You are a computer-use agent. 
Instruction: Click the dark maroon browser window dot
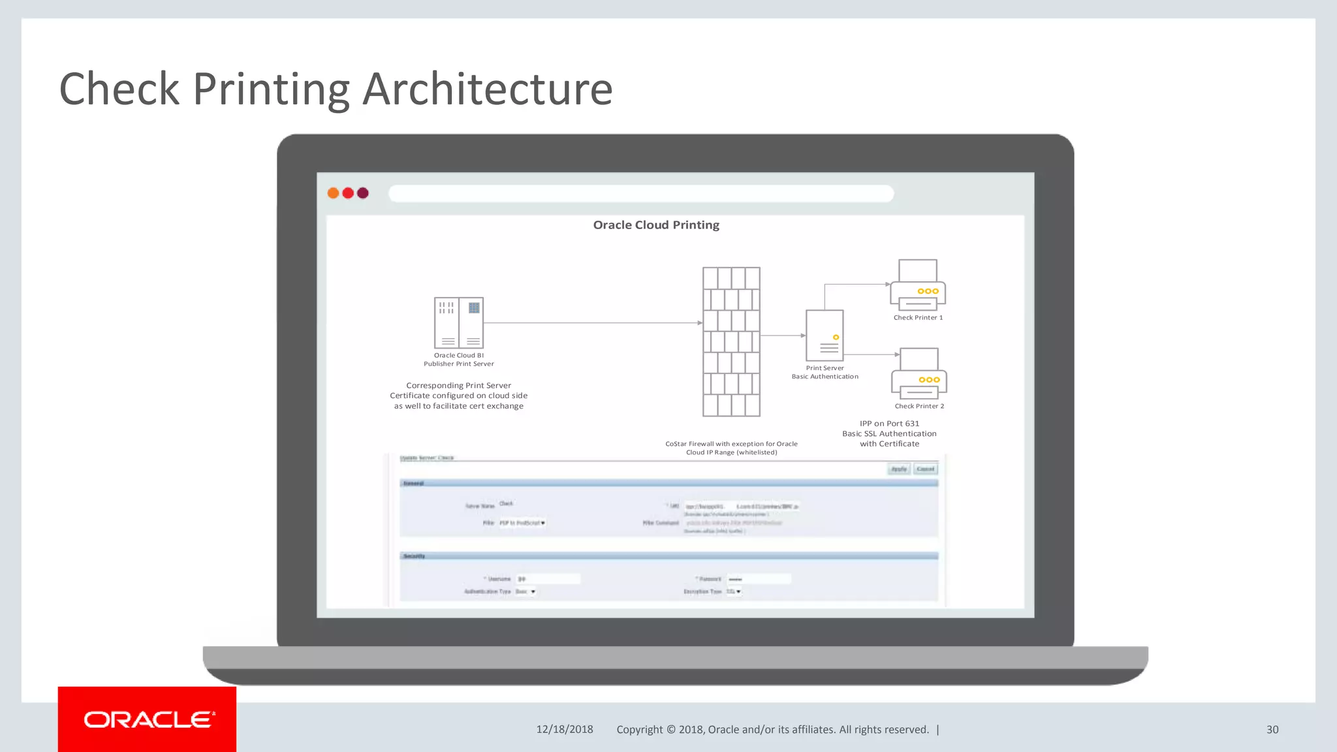363,193
